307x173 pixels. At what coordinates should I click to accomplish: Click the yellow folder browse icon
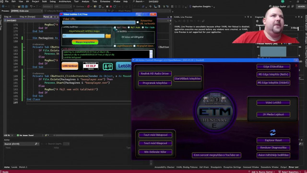tap(108, 36)
